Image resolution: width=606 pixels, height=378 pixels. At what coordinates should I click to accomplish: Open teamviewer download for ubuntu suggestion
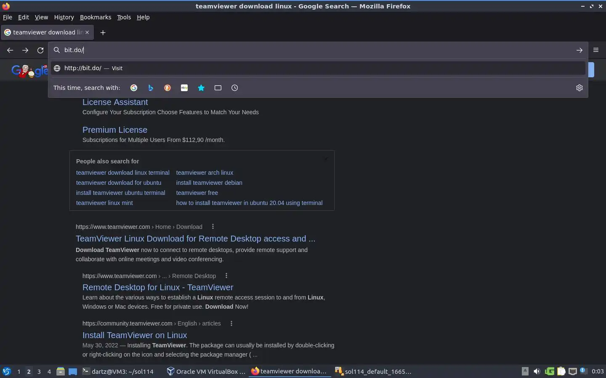119,183
